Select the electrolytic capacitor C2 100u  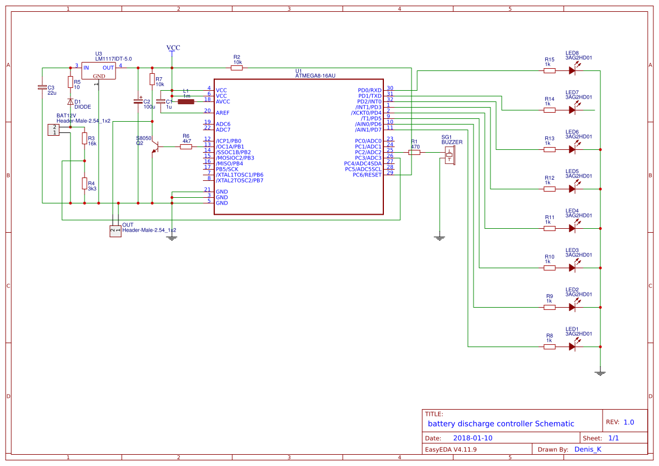[139, 101]
